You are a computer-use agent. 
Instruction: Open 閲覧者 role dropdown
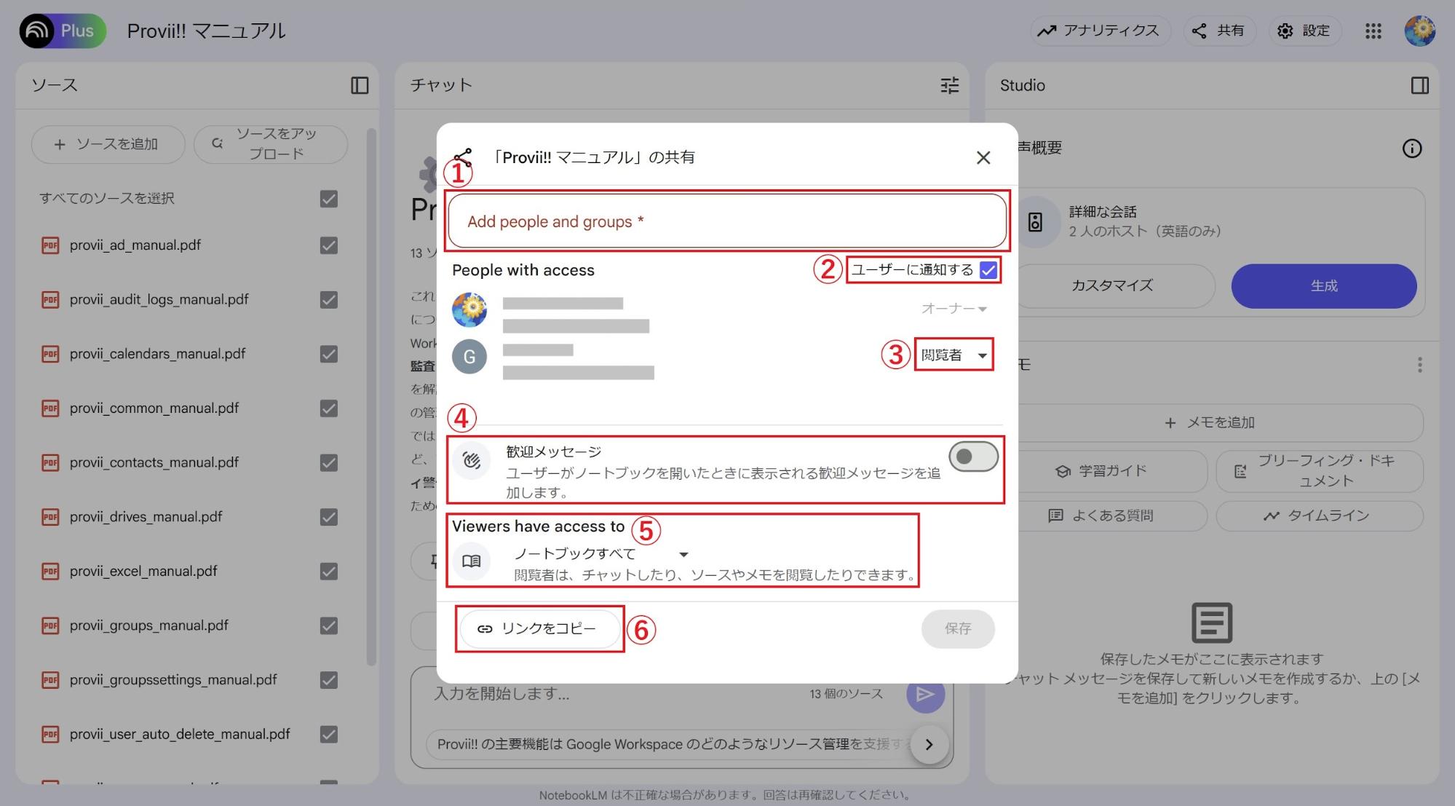coord(954,355)
